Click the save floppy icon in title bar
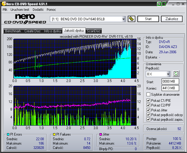187x153 pixels. click(x=164, y=4)
